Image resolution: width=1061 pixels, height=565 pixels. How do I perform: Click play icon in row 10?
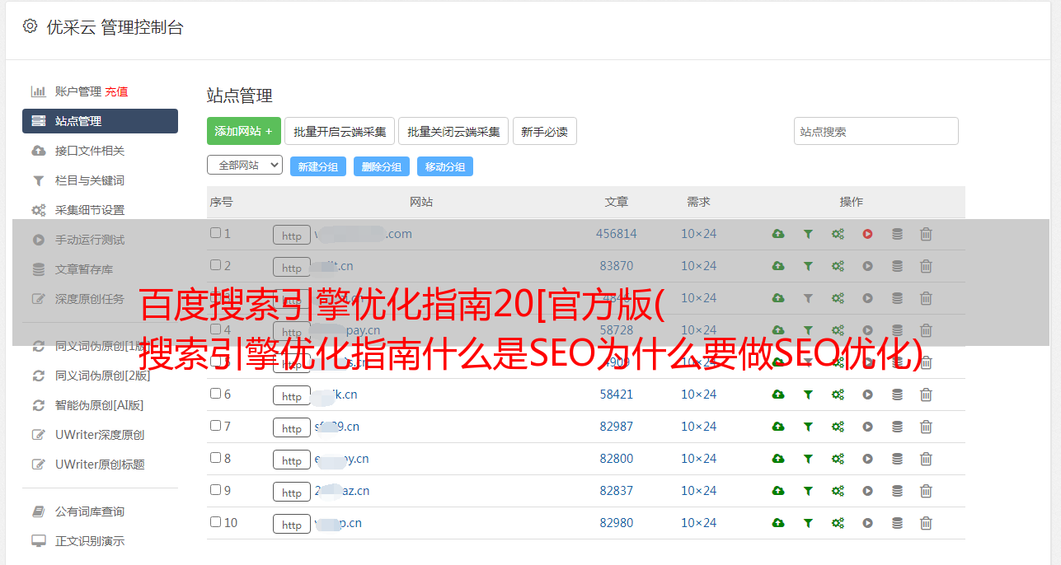pos(867,523)
